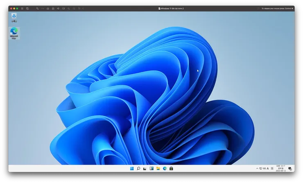Show hidden tray icons chevron

pos(257,169)
